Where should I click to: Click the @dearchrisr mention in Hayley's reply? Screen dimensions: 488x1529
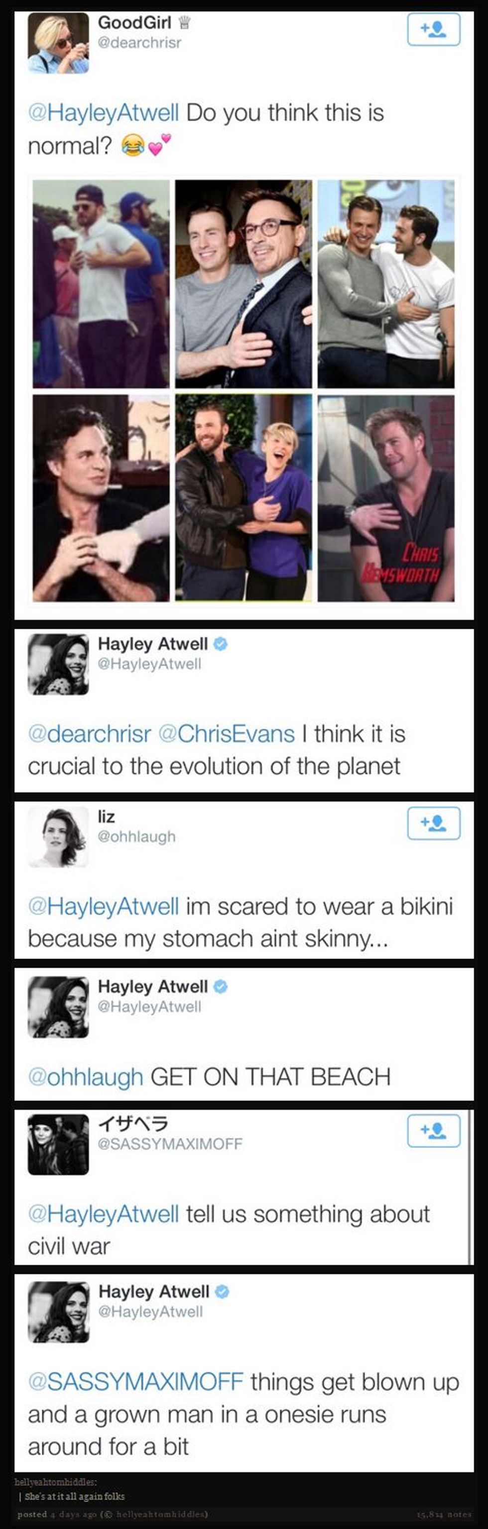(x=90, y=734)
